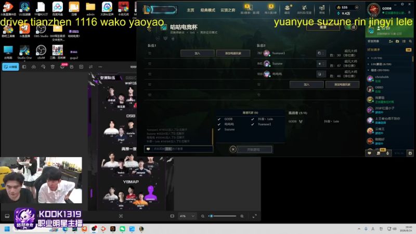Open the loot chest icon in the client header

(x=288, y=8)
